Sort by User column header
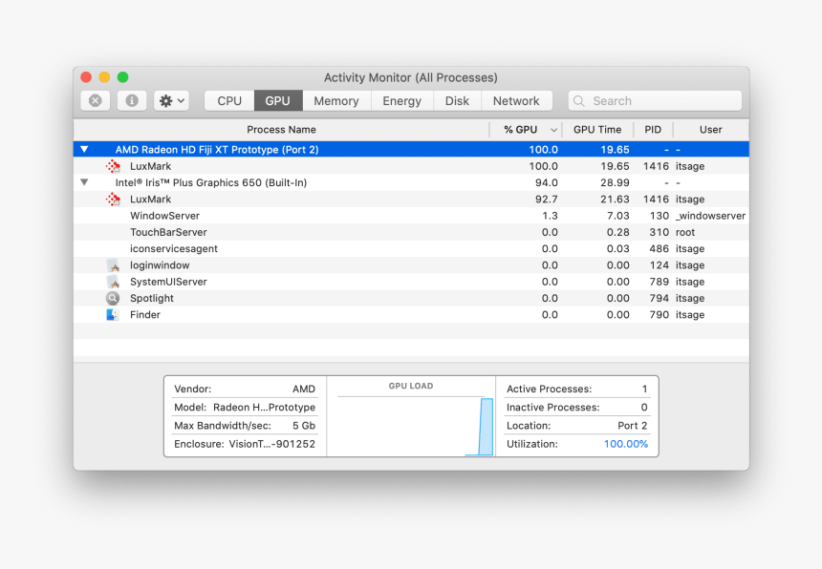 [711, 129]
